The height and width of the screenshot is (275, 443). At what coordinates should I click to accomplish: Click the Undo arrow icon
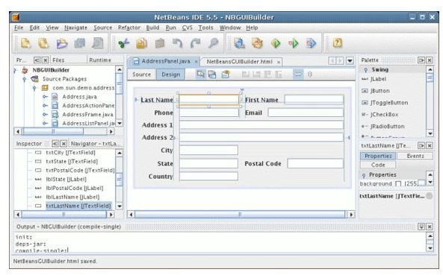pos(178,43)
